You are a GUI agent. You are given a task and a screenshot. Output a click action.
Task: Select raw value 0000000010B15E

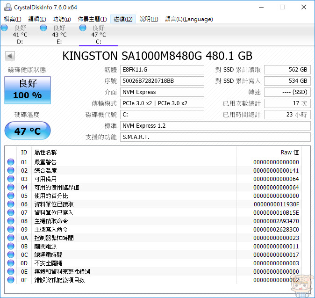276,213
